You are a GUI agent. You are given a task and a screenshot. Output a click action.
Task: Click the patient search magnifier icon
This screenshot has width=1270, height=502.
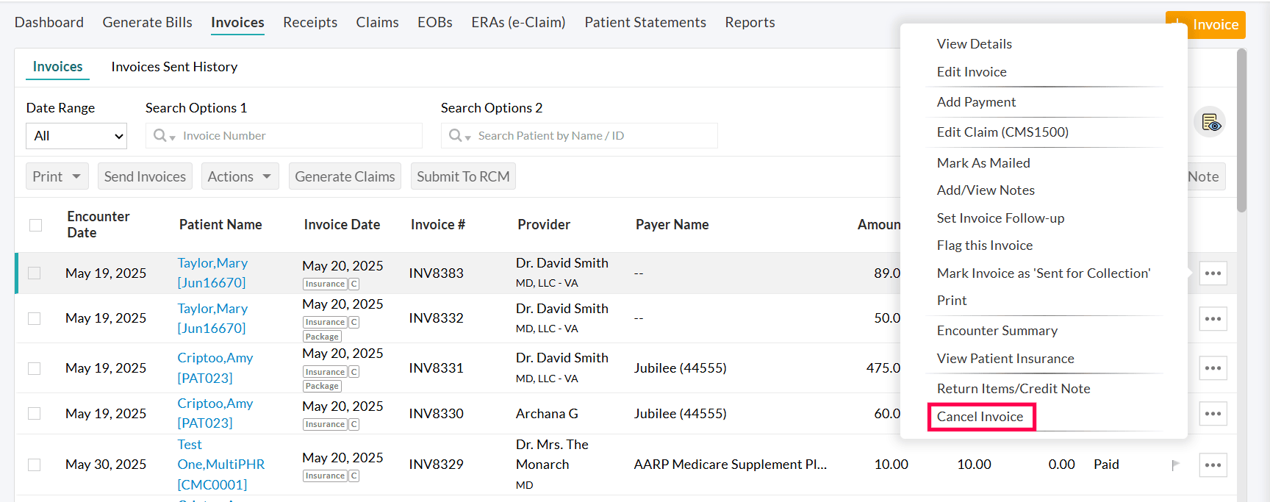(x=455, y=136)
